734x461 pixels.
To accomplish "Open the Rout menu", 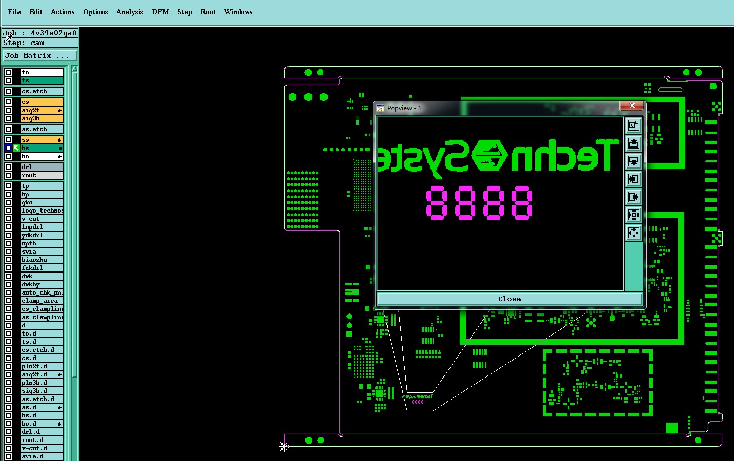I will [x=208, y=12].
